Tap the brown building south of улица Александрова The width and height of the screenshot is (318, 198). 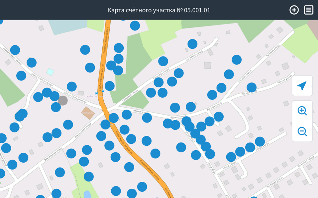88,113
